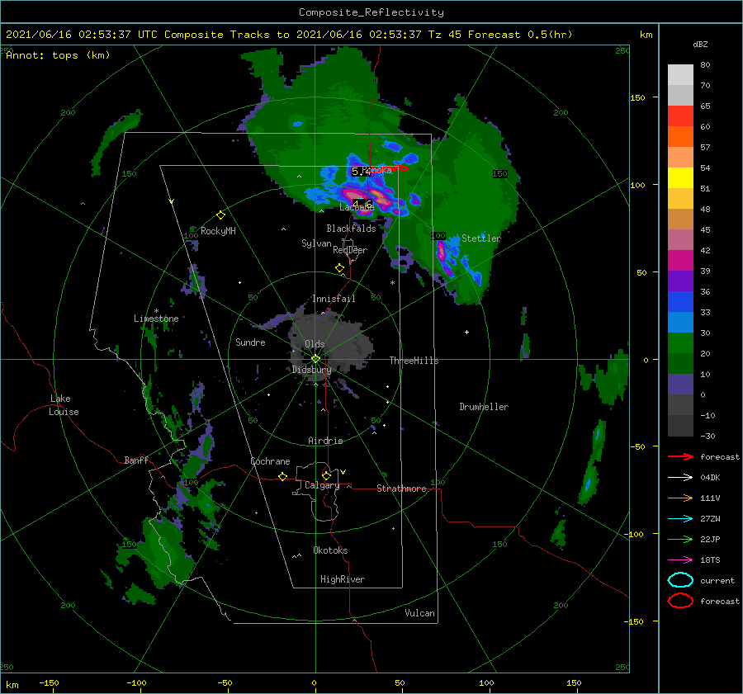Pick the magenta 42-39 dBZ legend swatch
Image resolution: width=743 pixels, height=694 pixels.
tap(680, 261)
